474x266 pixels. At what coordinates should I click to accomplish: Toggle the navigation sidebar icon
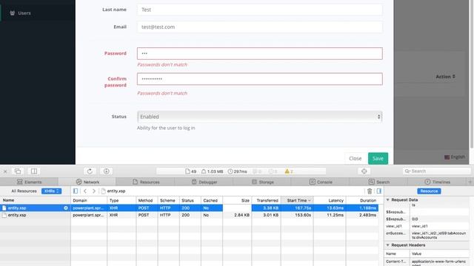[76, 191]
